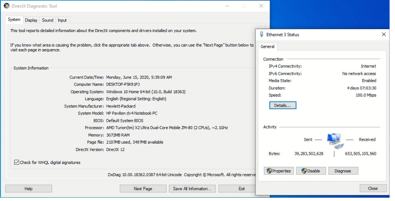Click IPv6 No network access value
This screenshot has width=395, height=201.
pos(359,74)
